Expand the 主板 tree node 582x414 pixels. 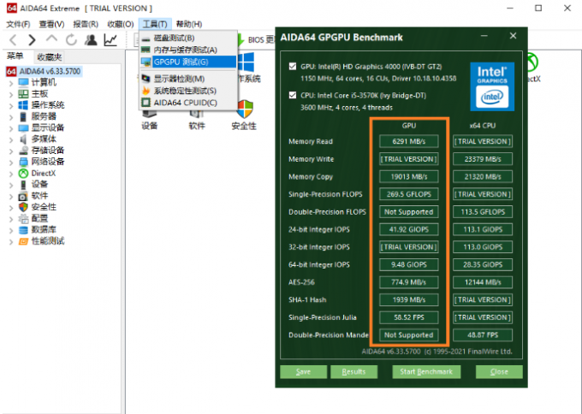coord(11,94)
